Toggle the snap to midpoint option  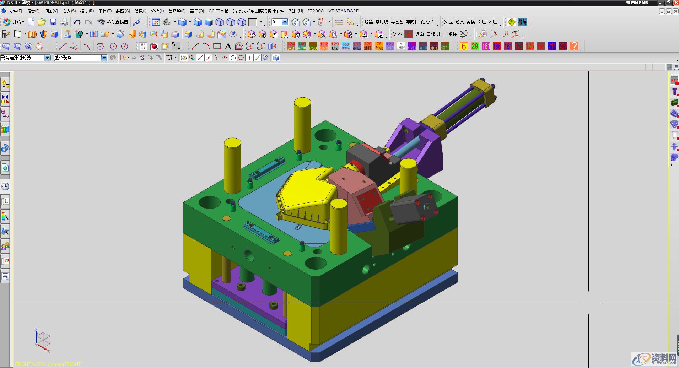(x=209, y=58)
